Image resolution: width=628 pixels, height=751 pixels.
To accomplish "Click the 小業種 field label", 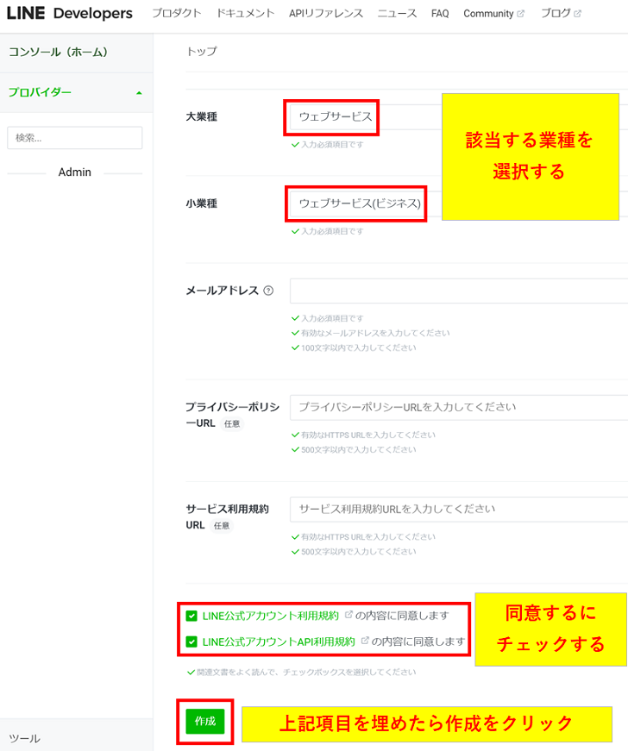I will 202,203.
